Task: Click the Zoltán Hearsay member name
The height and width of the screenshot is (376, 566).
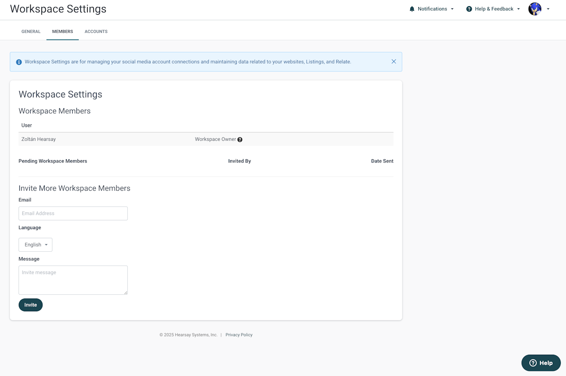Action: click(x=39, y=139)
